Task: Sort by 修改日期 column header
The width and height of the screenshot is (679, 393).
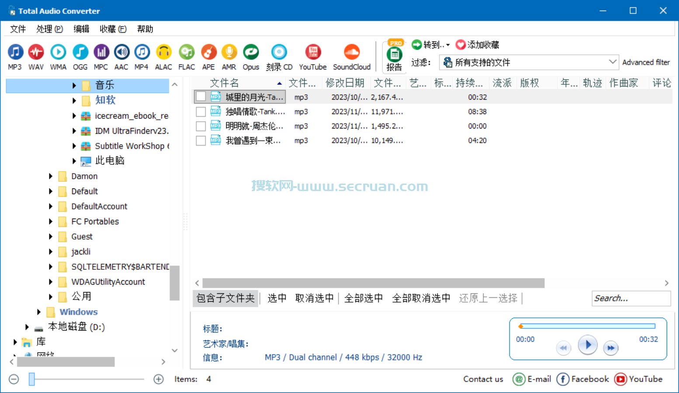Action: pyautogui.click(x=346, y=83)
